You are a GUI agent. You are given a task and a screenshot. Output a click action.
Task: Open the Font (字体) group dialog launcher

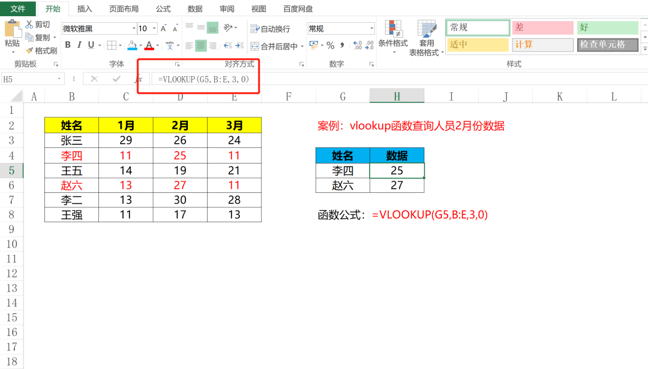pyautogui.click(x=177, y=64)
